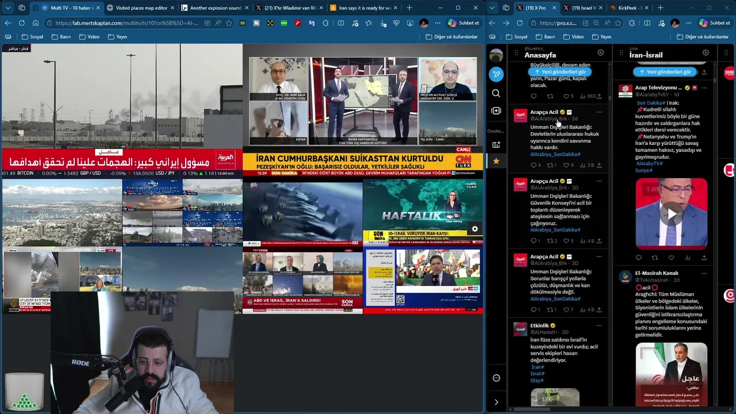Open more menu on 'Güvenlik Konseyi' post

(x=599, y=181)
